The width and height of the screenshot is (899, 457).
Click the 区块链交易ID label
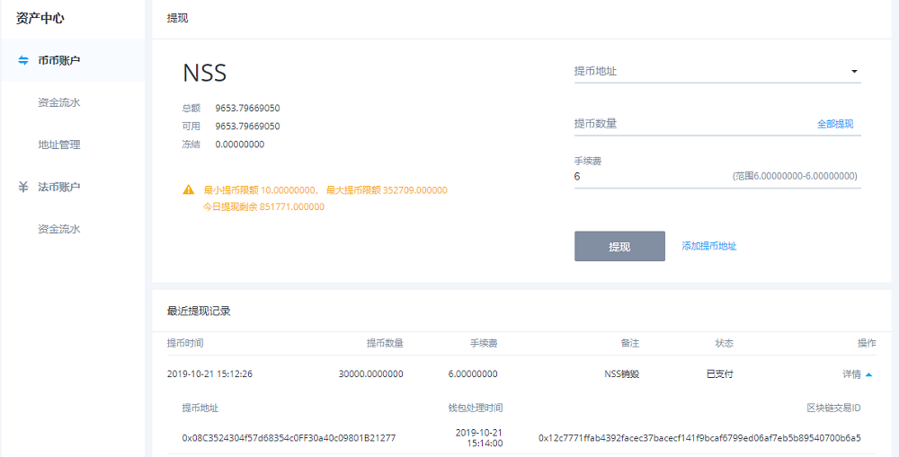[x=833, y=408]
